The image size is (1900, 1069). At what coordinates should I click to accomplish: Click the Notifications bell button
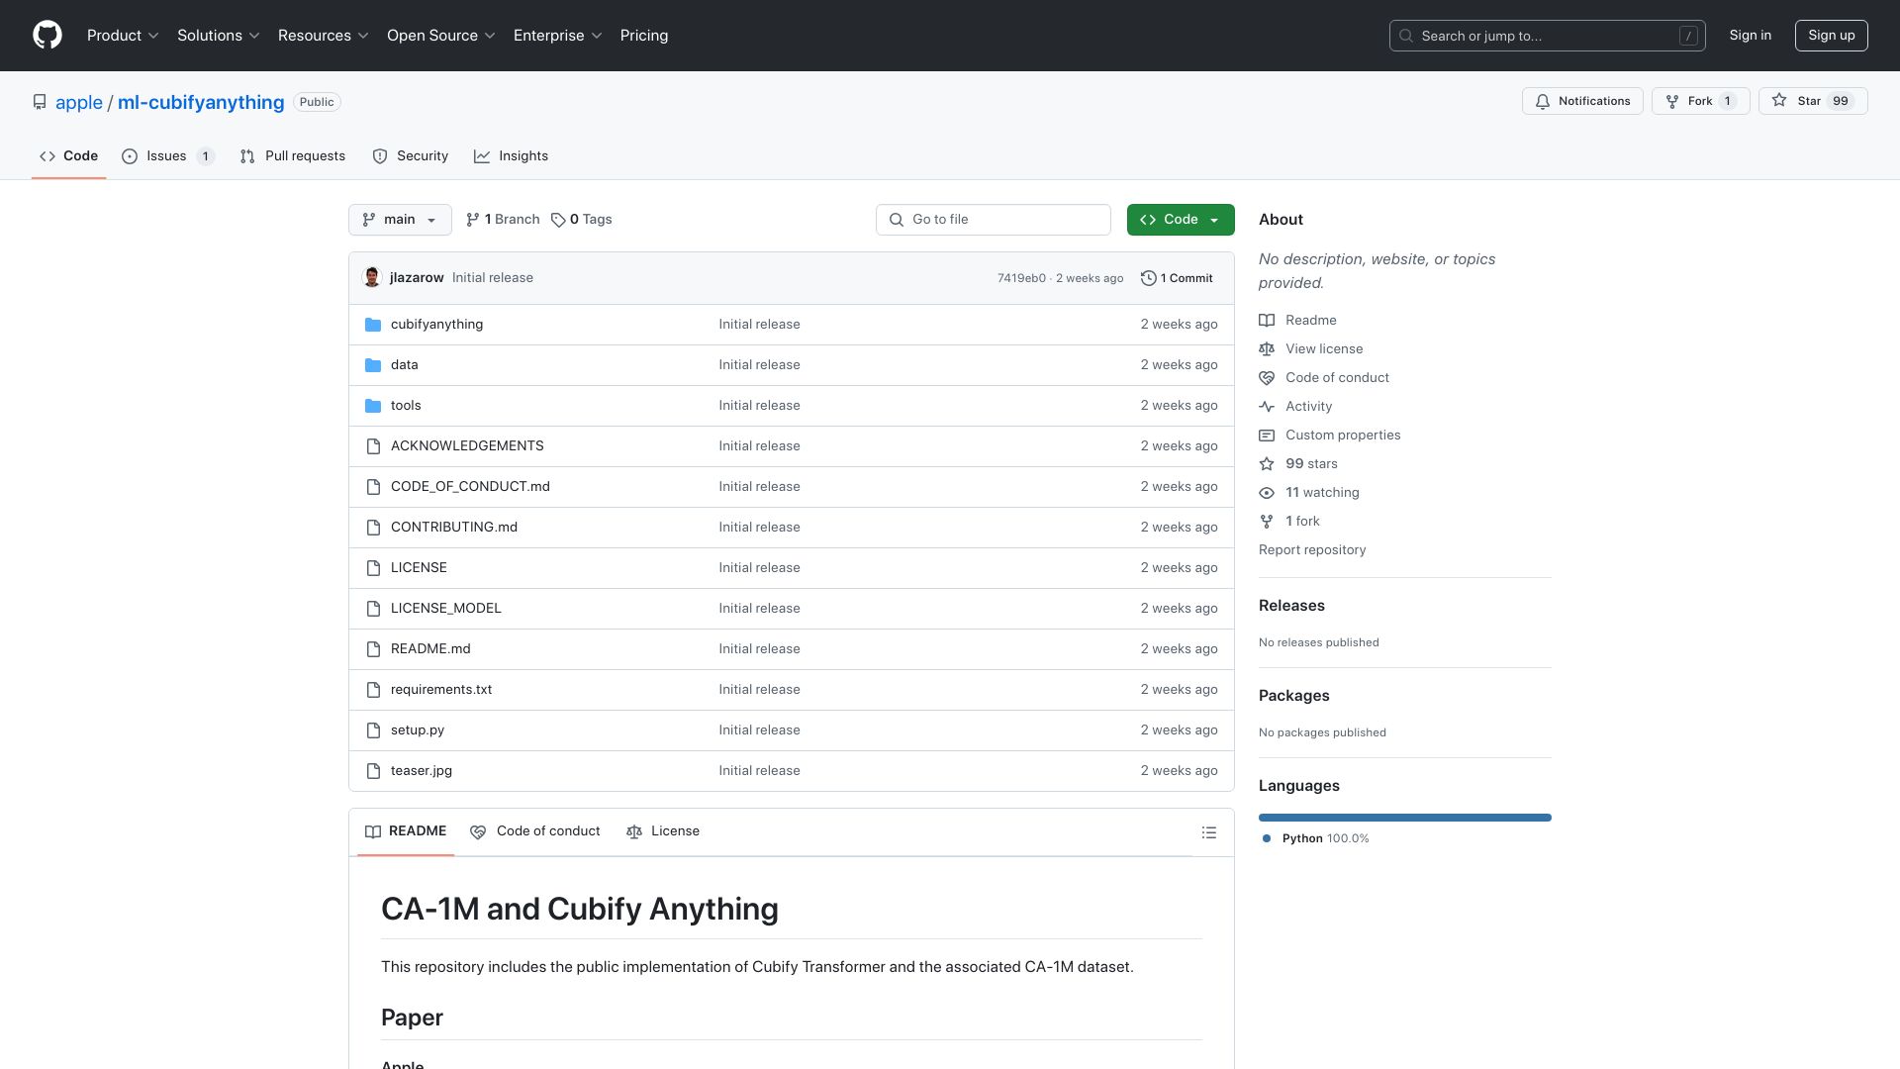[1582, 101]
